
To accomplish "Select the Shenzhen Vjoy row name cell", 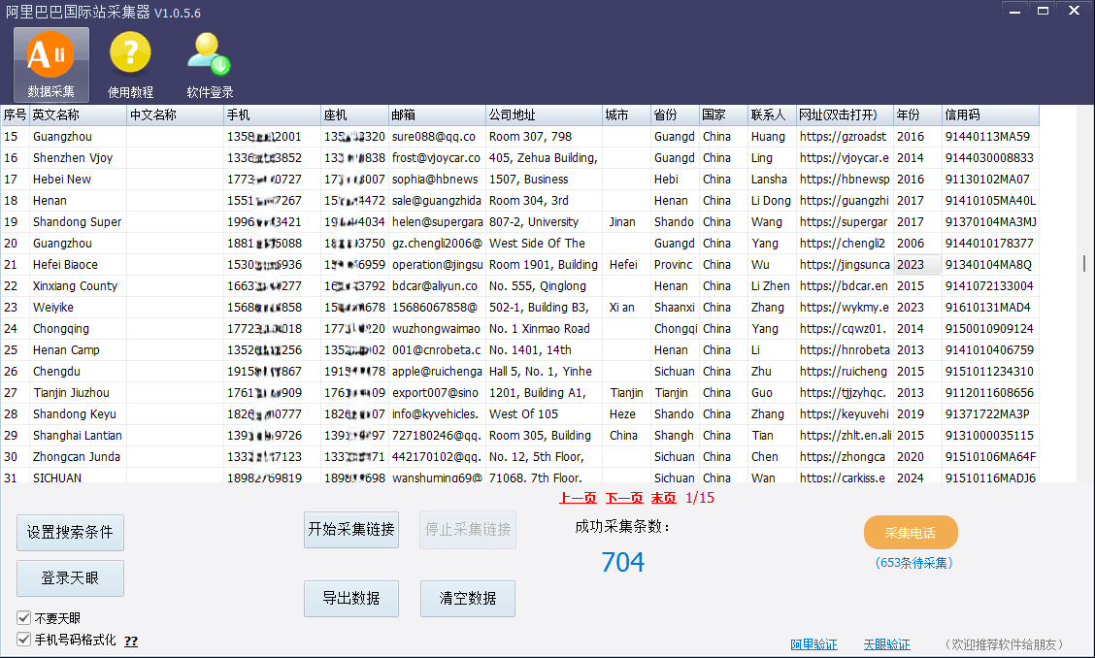I will [x=78, y=158].
